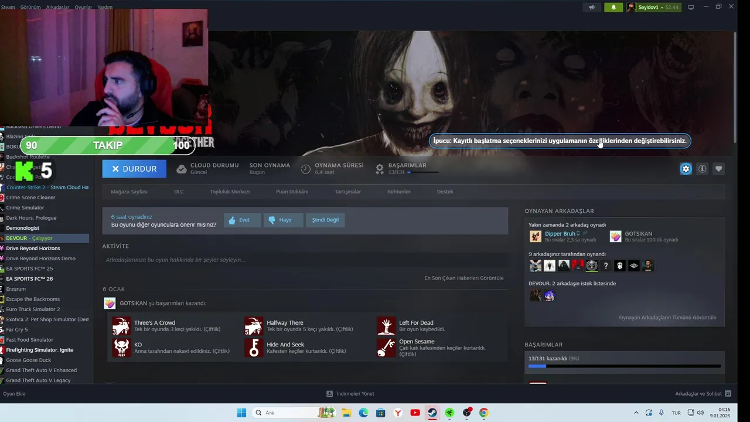
Task: Open the Görünüm menu
Action: pos(30,7)
